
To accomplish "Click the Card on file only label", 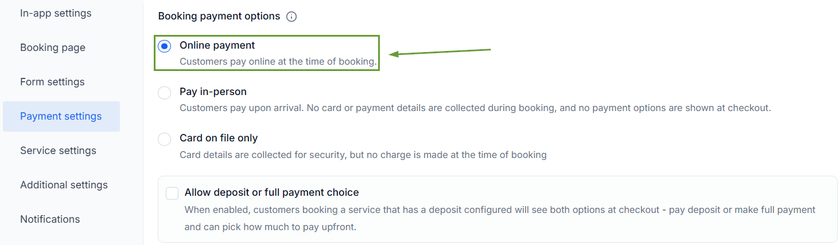I will (219, 138).
